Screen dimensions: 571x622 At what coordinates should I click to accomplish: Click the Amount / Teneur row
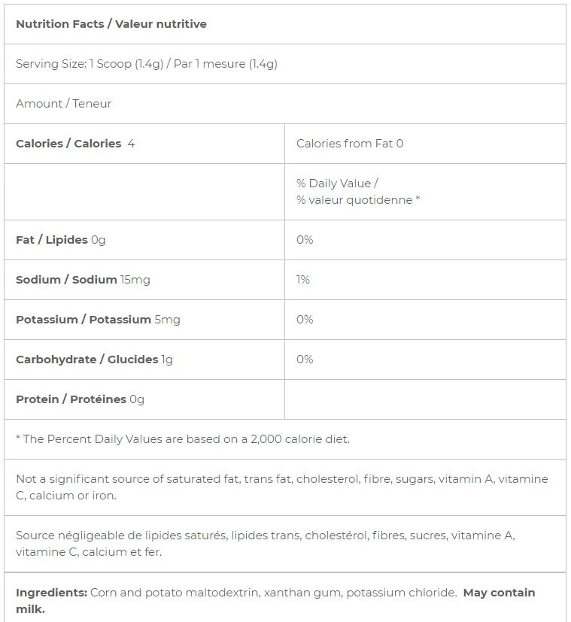tap(285, 104)
